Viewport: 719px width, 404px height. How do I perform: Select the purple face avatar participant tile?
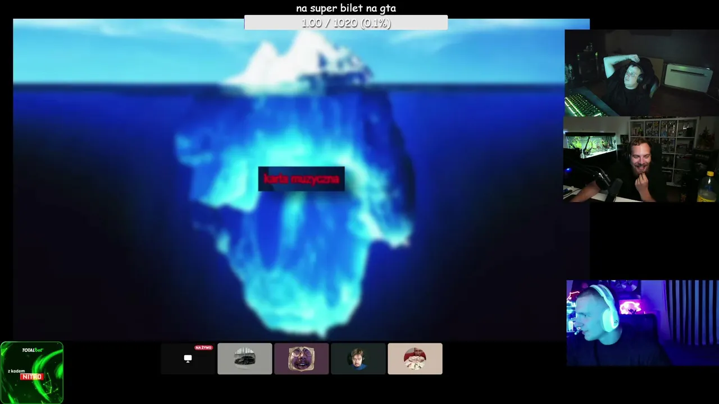[x=302, y=359]
